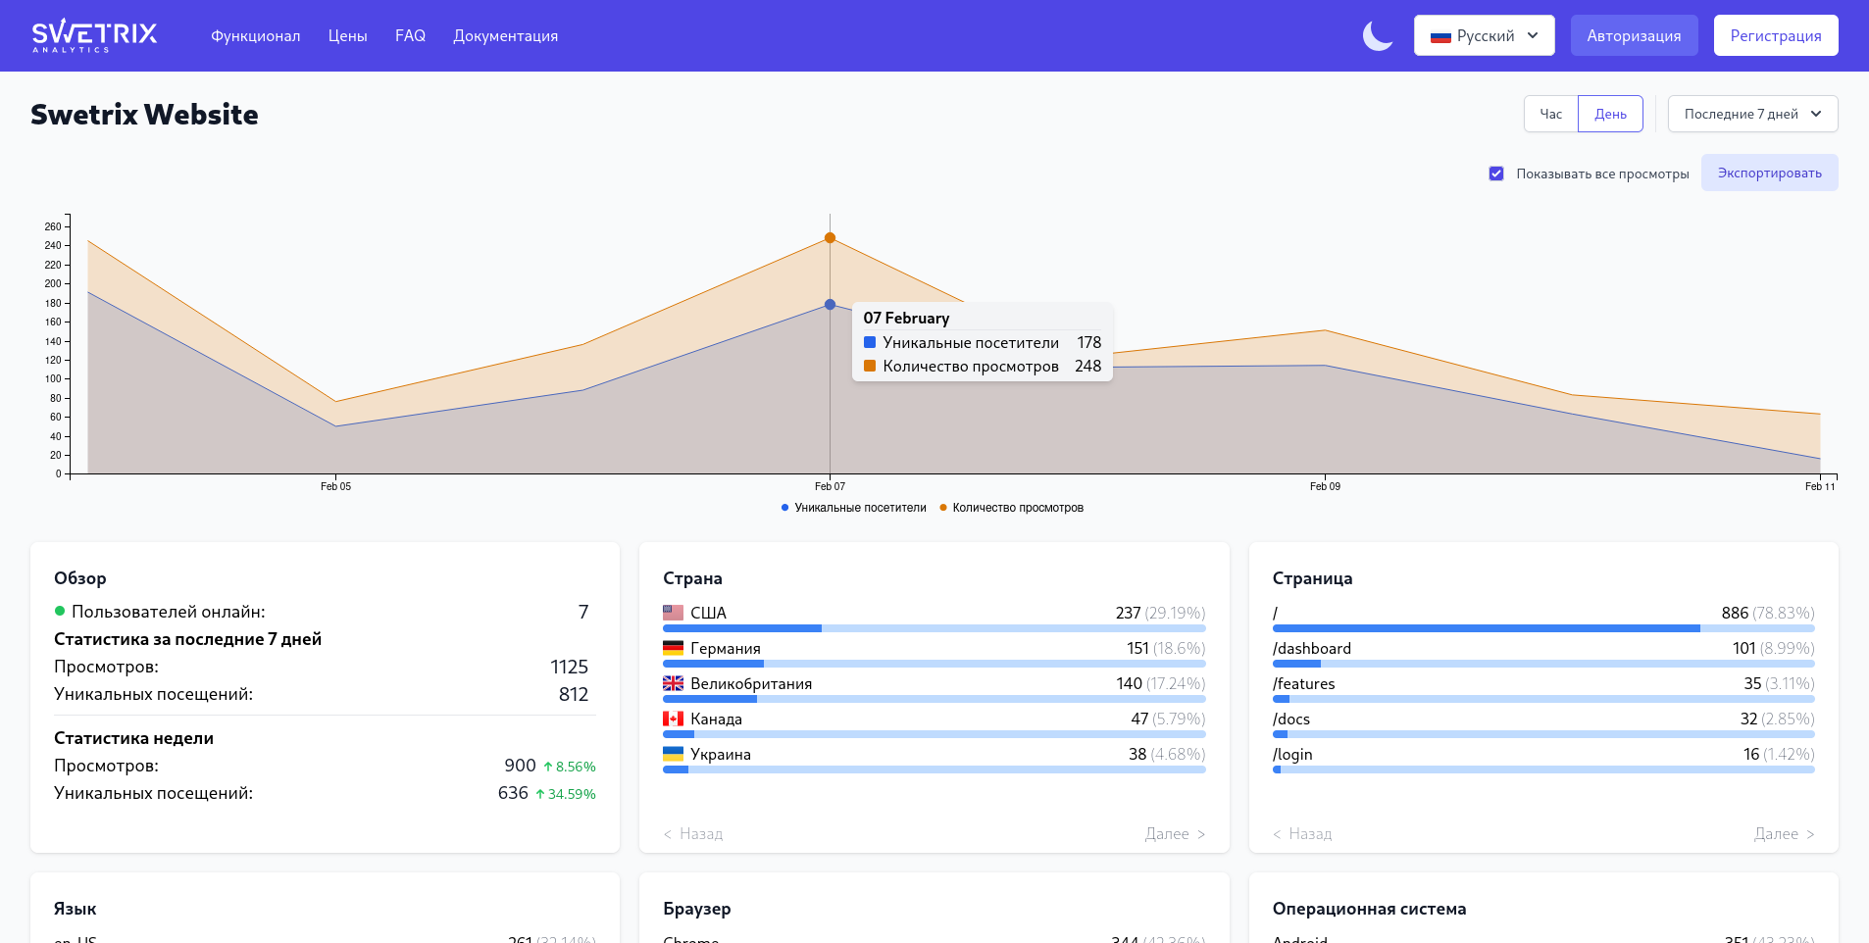Toggle 'Количество просмотров' legend series

[x=1011, y=508]
